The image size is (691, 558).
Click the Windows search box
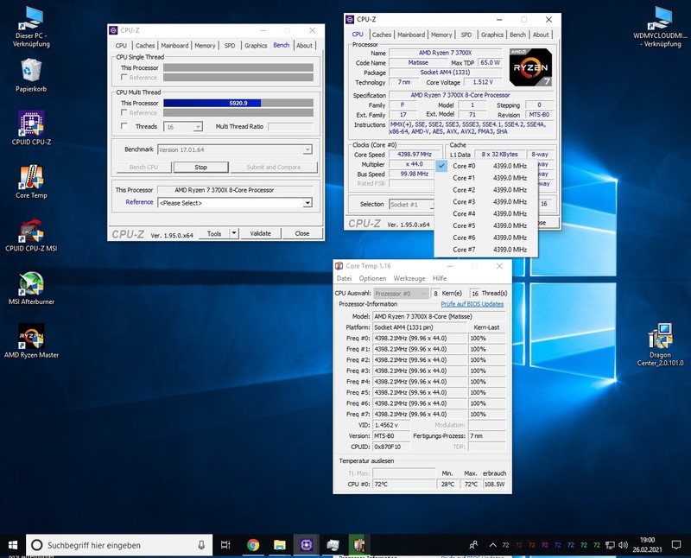click(119, 545)
